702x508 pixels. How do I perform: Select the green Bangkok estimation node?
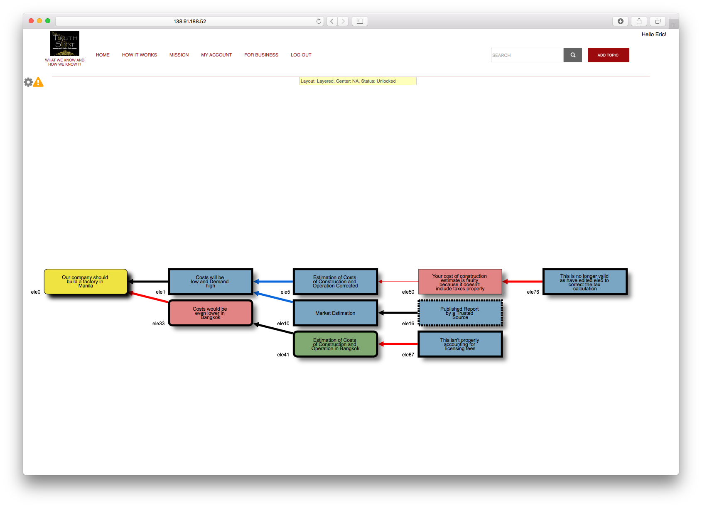point(335,344)
